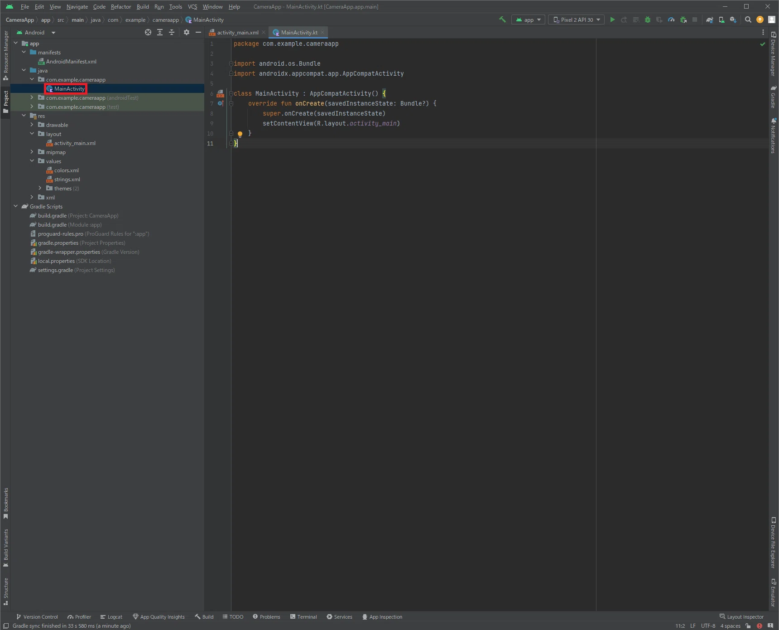Screen dimensions: 779x630
Task: Click the Search Everywhere magnifier icon
Action: pyautogui.click(x=748, y=19)
